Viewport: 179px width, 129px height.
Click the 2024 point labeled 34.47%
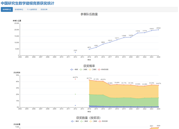coord(159,85)
